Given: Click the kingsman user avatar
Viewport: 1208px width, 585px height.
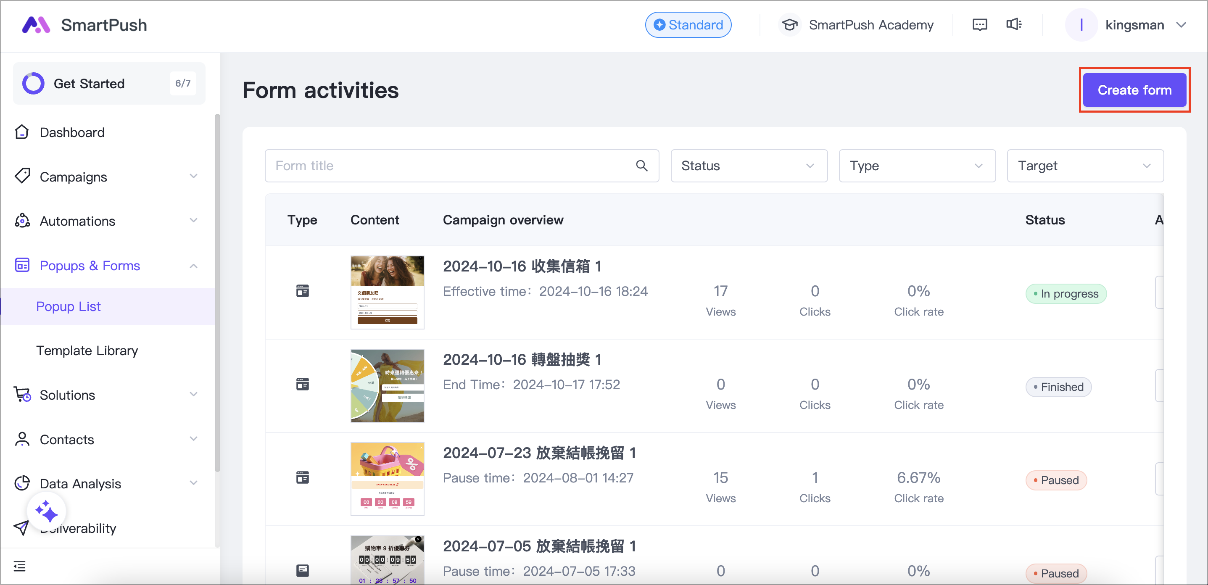Looking at the screenshot, I should 1081,25.
